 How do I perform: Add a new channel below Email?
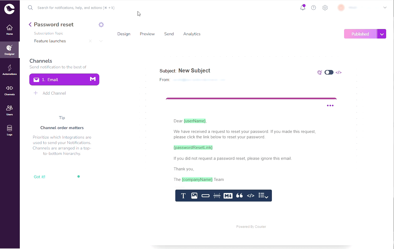(50, 93)
